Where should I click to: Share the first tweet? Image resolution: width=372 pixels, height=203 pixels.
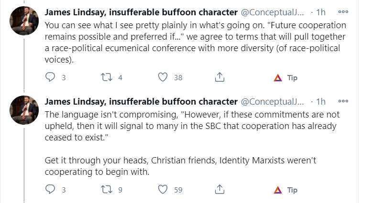pos(219,77)
